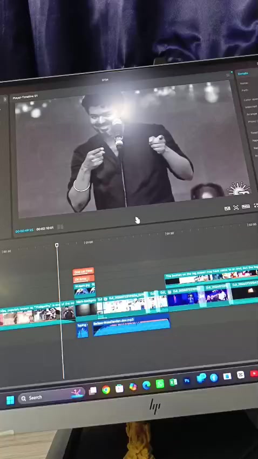Image resolution: width=258 pixels, height=459 pixels.
Task: Open Microsoft Store taskbar icon
Action: (119, 388)
